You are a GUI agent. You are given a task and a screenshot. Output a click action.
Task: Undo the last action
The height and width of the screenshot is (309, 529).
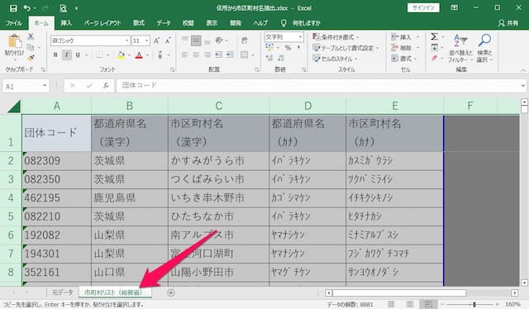(x=27, y=8)
